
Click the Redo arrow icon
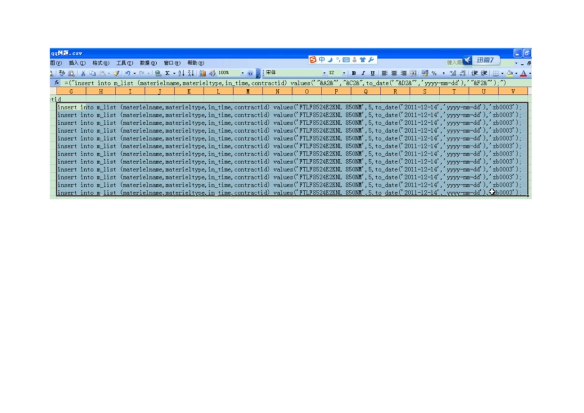pos(141,73)
